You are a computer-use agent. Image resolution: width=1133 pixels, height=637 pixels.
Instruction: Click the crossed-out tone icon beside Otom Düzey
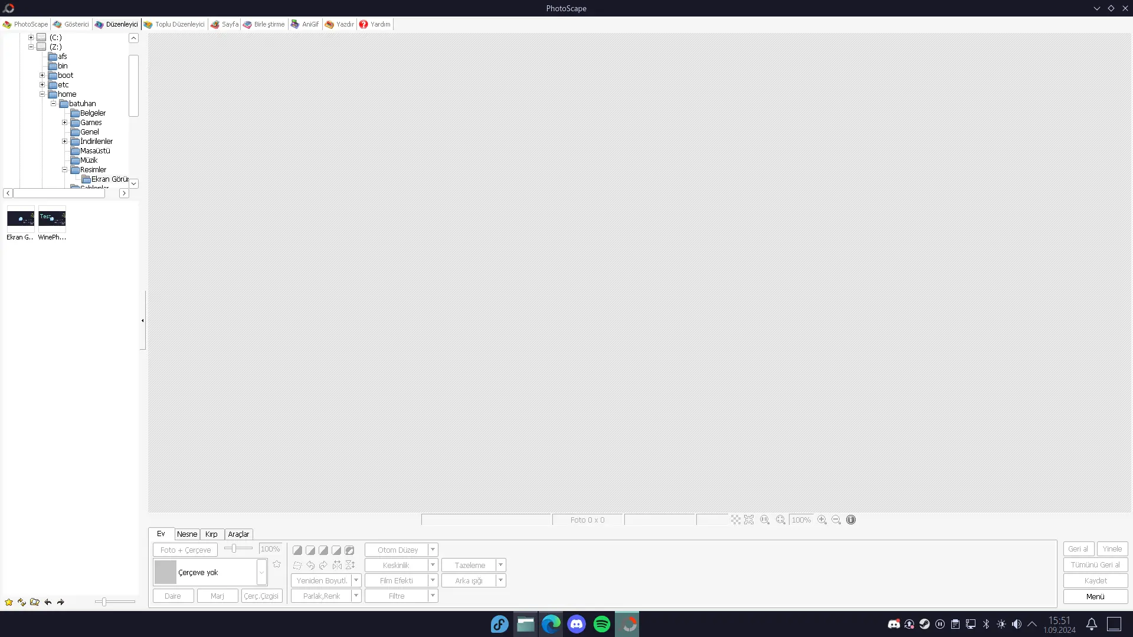349,550
